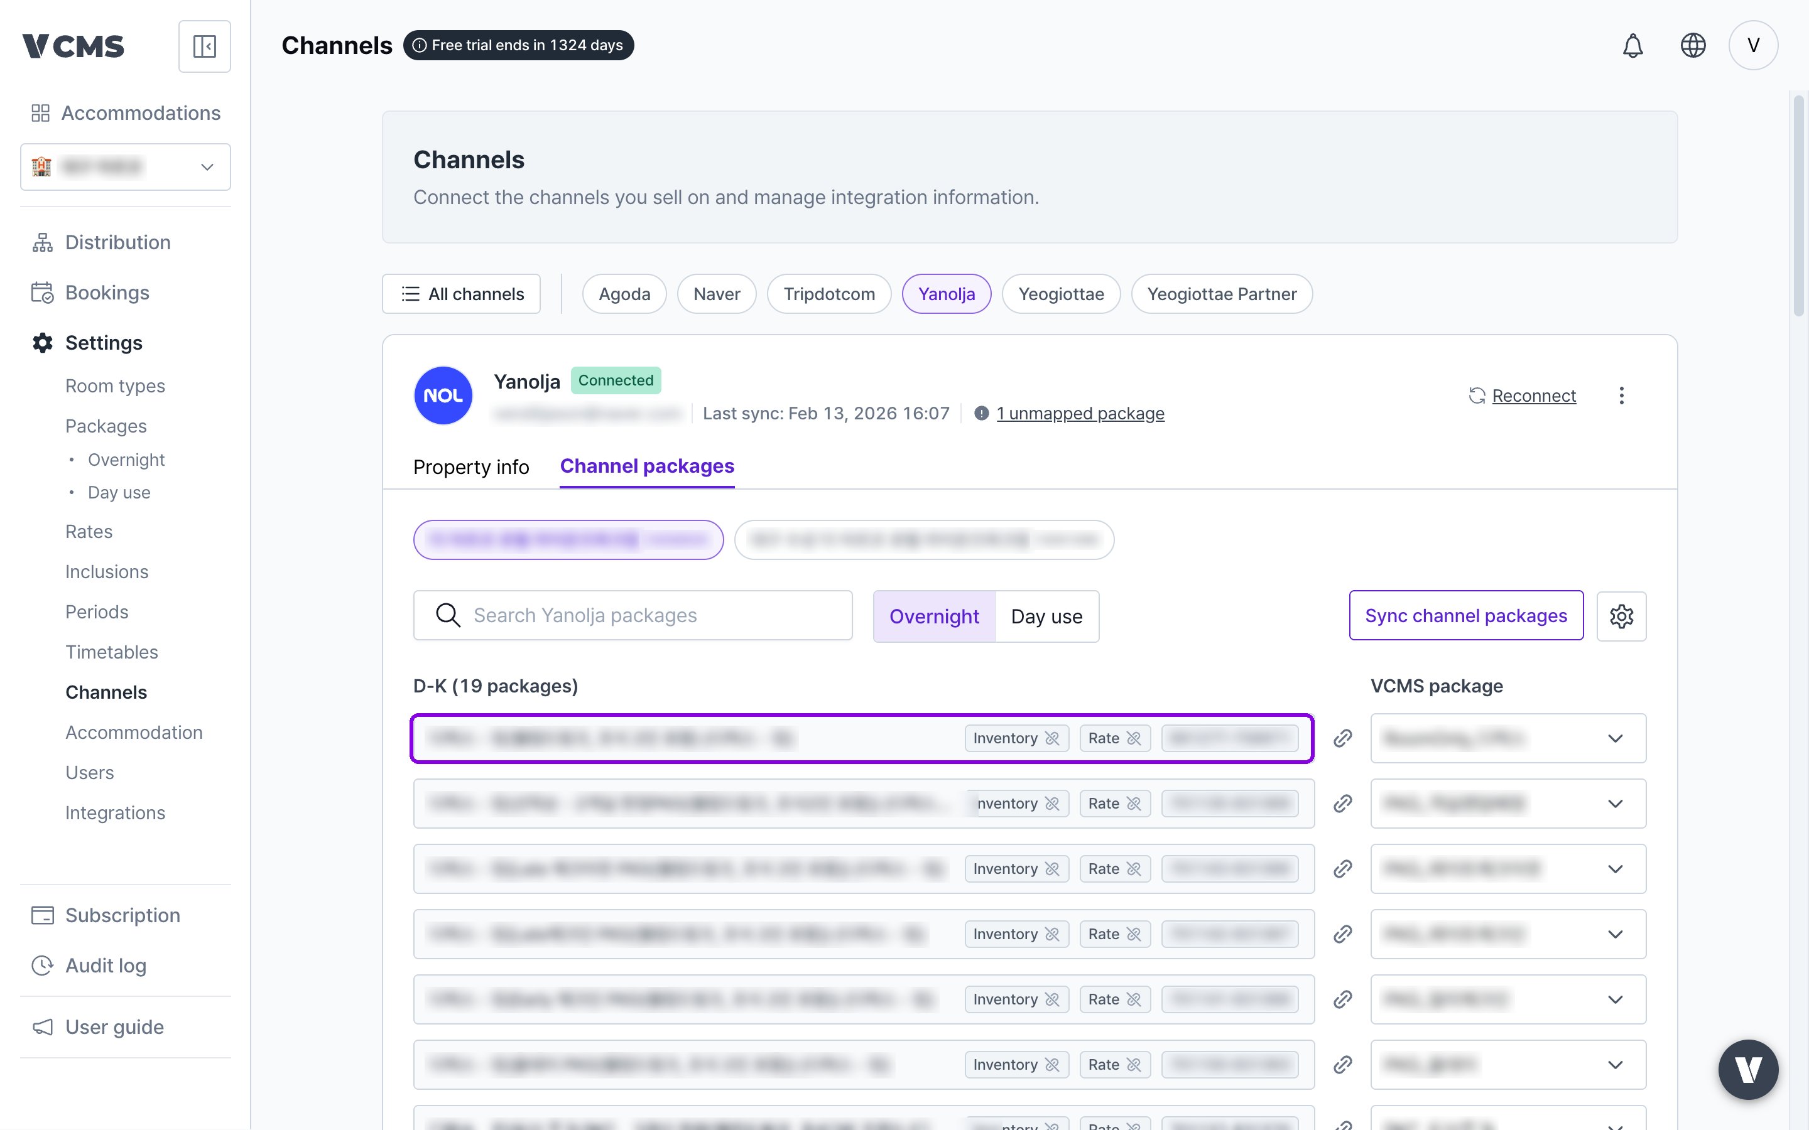1809x1130 pixels.
Task: Filter channels by Tripdotcom
Action: coord(829,294)
